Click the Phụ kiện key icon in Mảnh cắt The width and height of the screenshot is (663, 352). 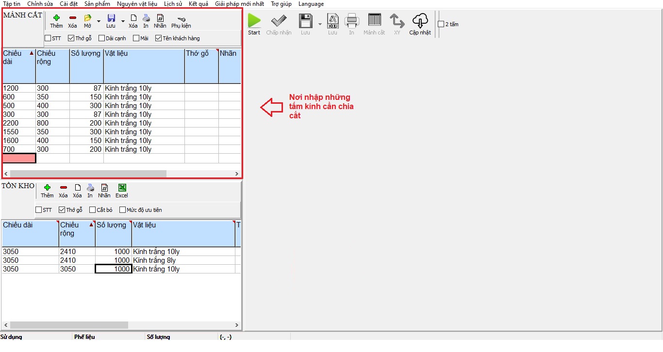pyautogui.click(x=181, y=18)
